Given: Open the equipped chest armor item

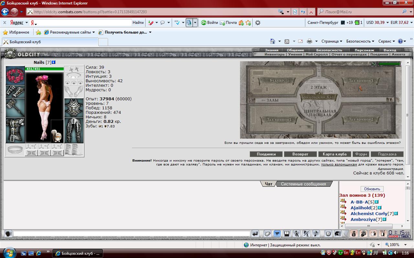Looking at the screenshot, I should (15, 130).
